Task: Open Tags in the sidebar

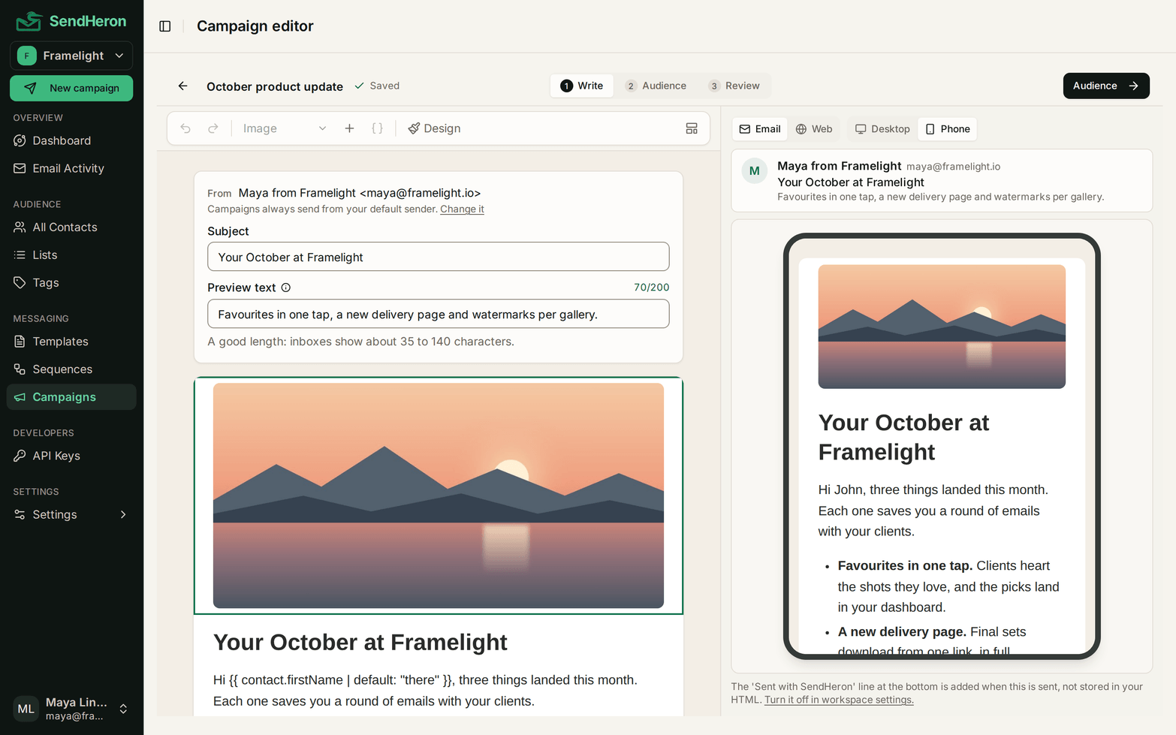Action: 71,282
